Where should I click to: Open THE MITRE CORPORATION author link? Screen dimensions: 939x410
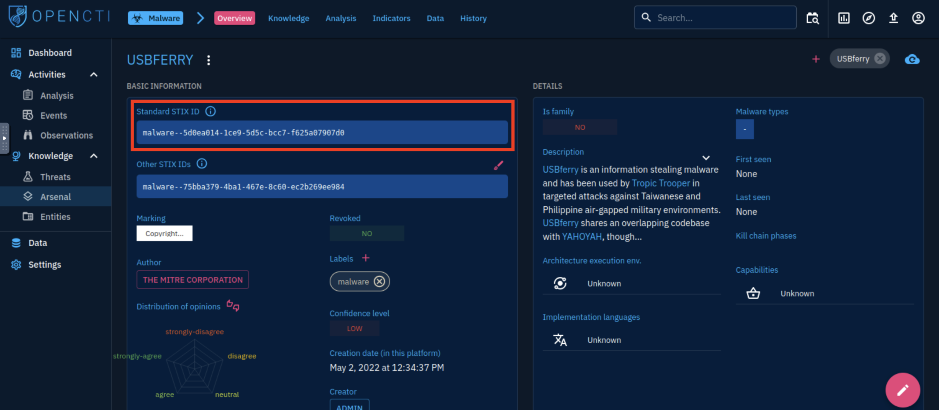(193, 280)
